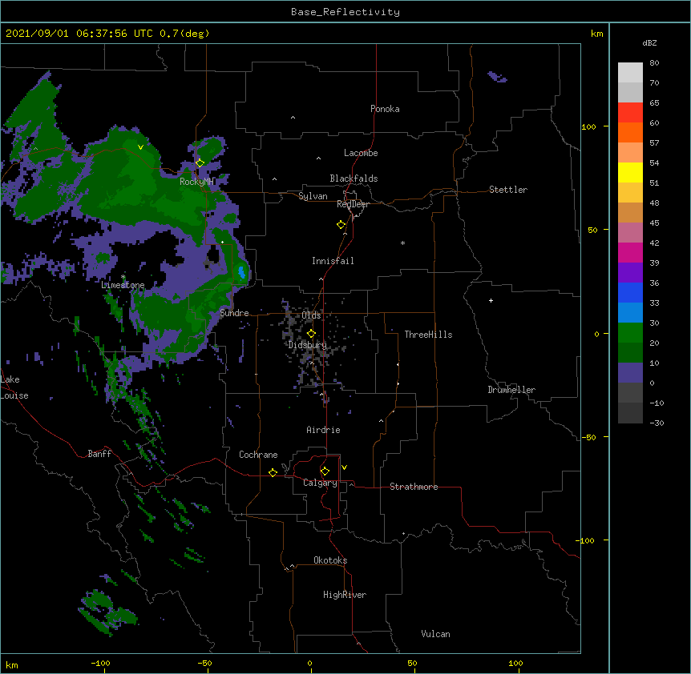The width and height of the screenshot is (691, 674).
Task: Select the -10 dBZ dark gray legend swatch
Action: tap(630, 413)
